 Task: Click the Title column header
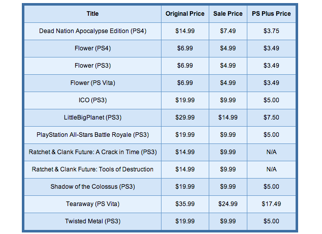tap(92, 14)
